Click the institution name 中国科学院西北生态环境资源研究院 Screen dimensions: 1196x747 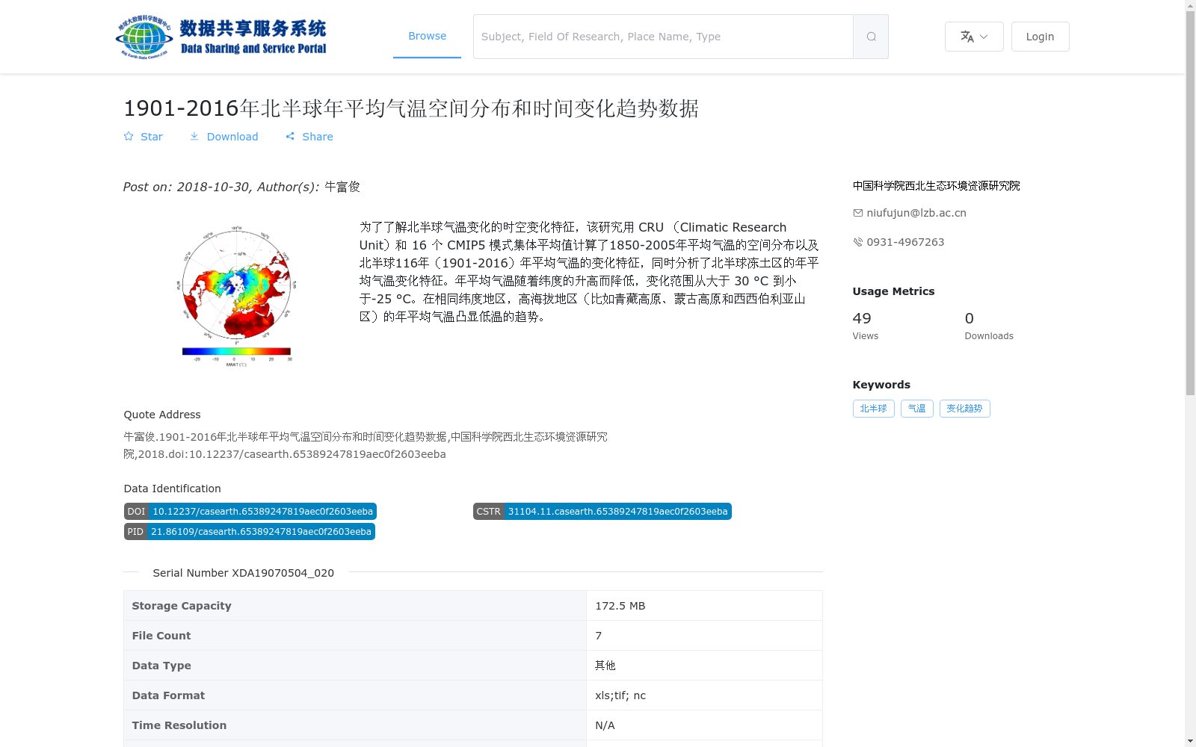coord(936,186)
